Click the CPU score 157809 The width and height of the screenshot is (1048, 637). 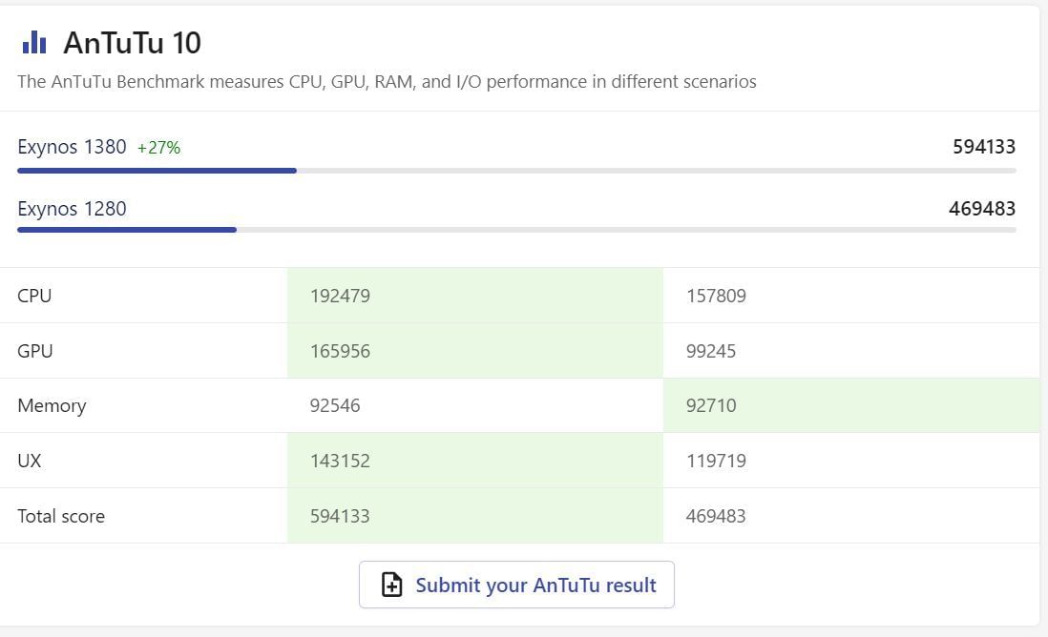pyautogui.click(x=716, y=296)
